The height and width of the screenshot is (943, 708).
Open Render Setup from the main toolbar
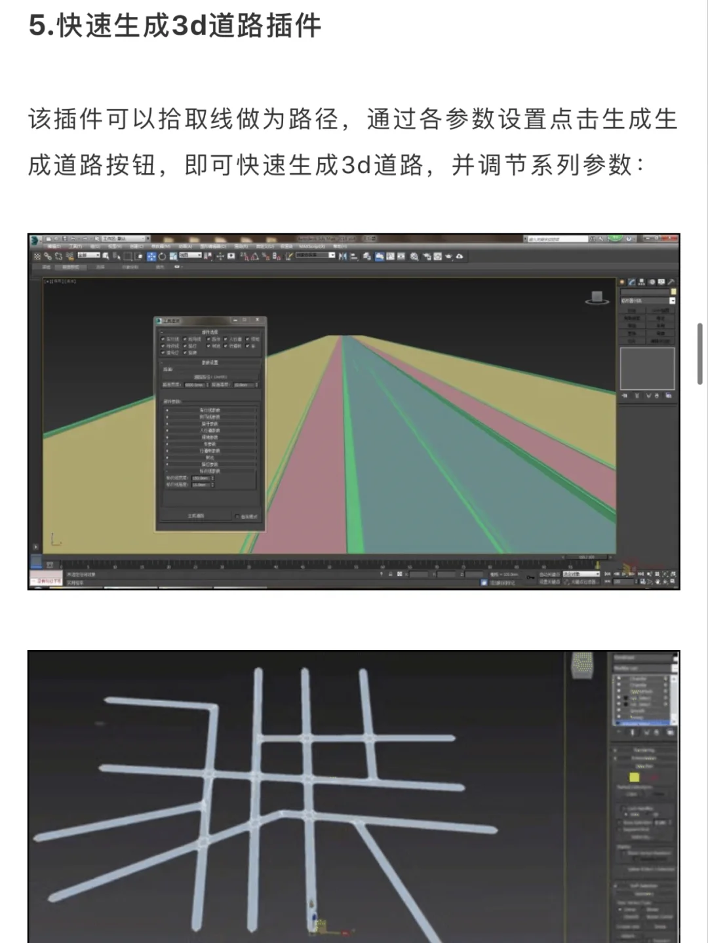pos(427,256)
